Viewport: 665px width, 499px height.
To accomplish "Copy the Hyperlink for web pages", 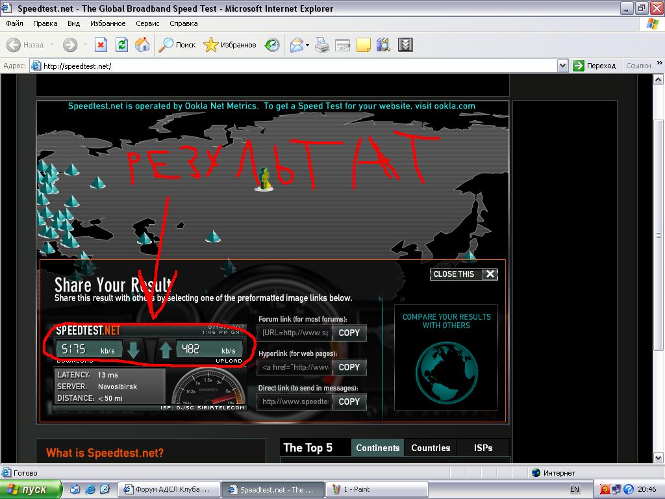I will pyautogui.click(x=349, y=368).
